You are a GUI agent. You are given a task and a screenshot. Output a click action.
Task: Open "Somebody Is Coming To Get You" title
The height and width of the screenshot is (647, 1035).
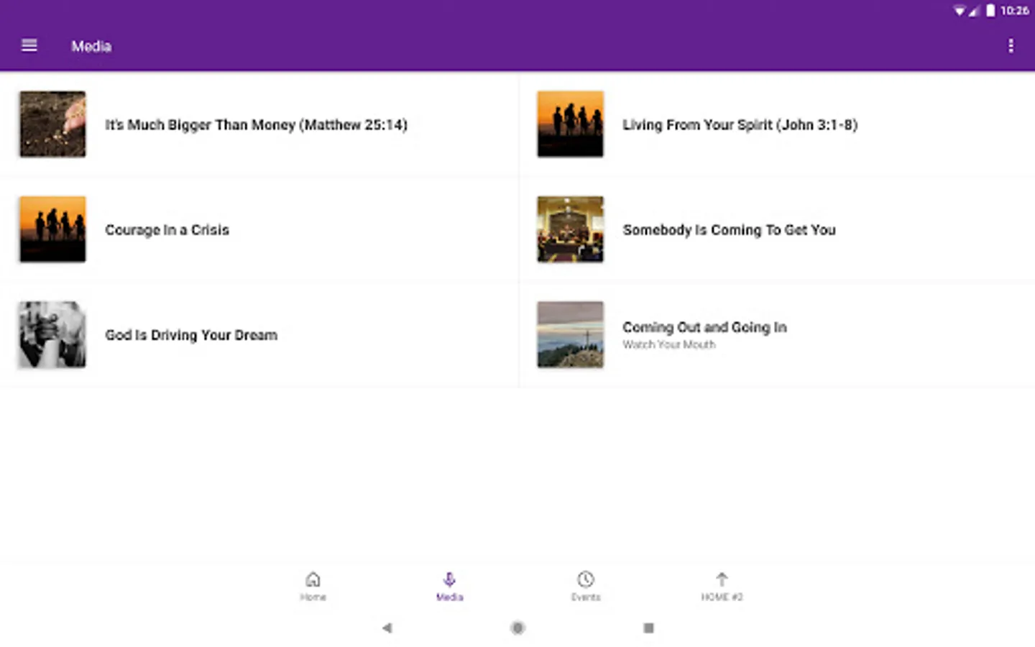click(729, 230)
